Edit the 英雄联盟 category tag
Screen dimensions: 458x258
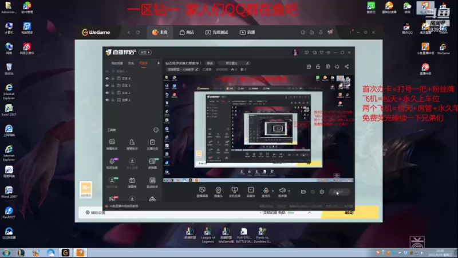pos(183,69)
